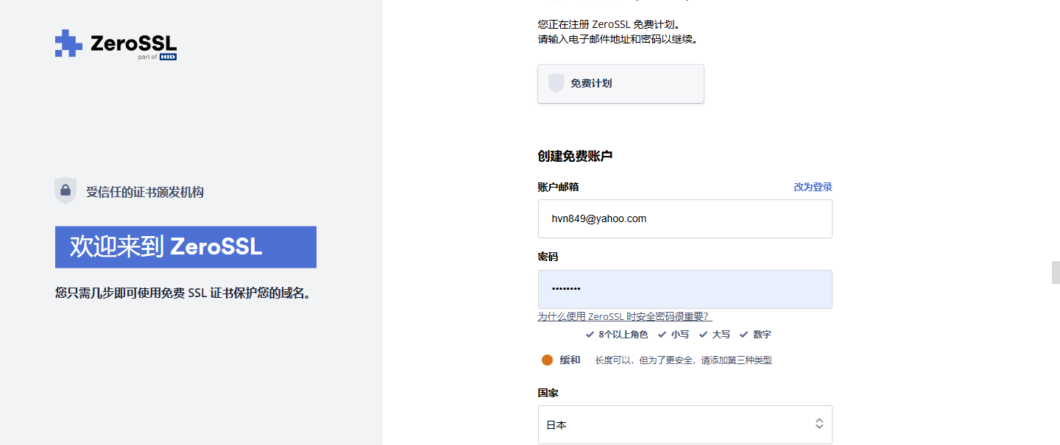Screen dimensions: 1060x445
Task: Click the checkmark beside 小写 requirement
Action: pyautogui.click(x=661, y=335)
